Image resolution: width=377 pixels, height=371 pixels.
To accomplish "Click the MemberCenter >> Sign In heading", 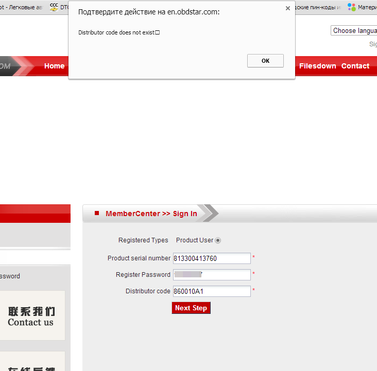I will (x=151, y=214).
